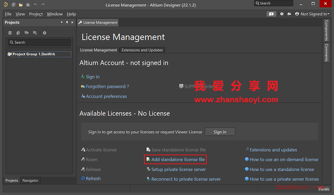
Task: Switch to Extensions and Updates tab
Action: click(142, 50)
